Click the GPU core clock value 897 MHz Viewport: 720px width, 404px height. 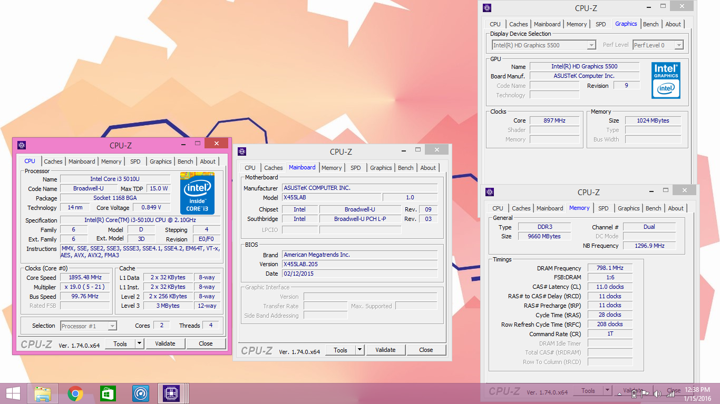[554, 120]
